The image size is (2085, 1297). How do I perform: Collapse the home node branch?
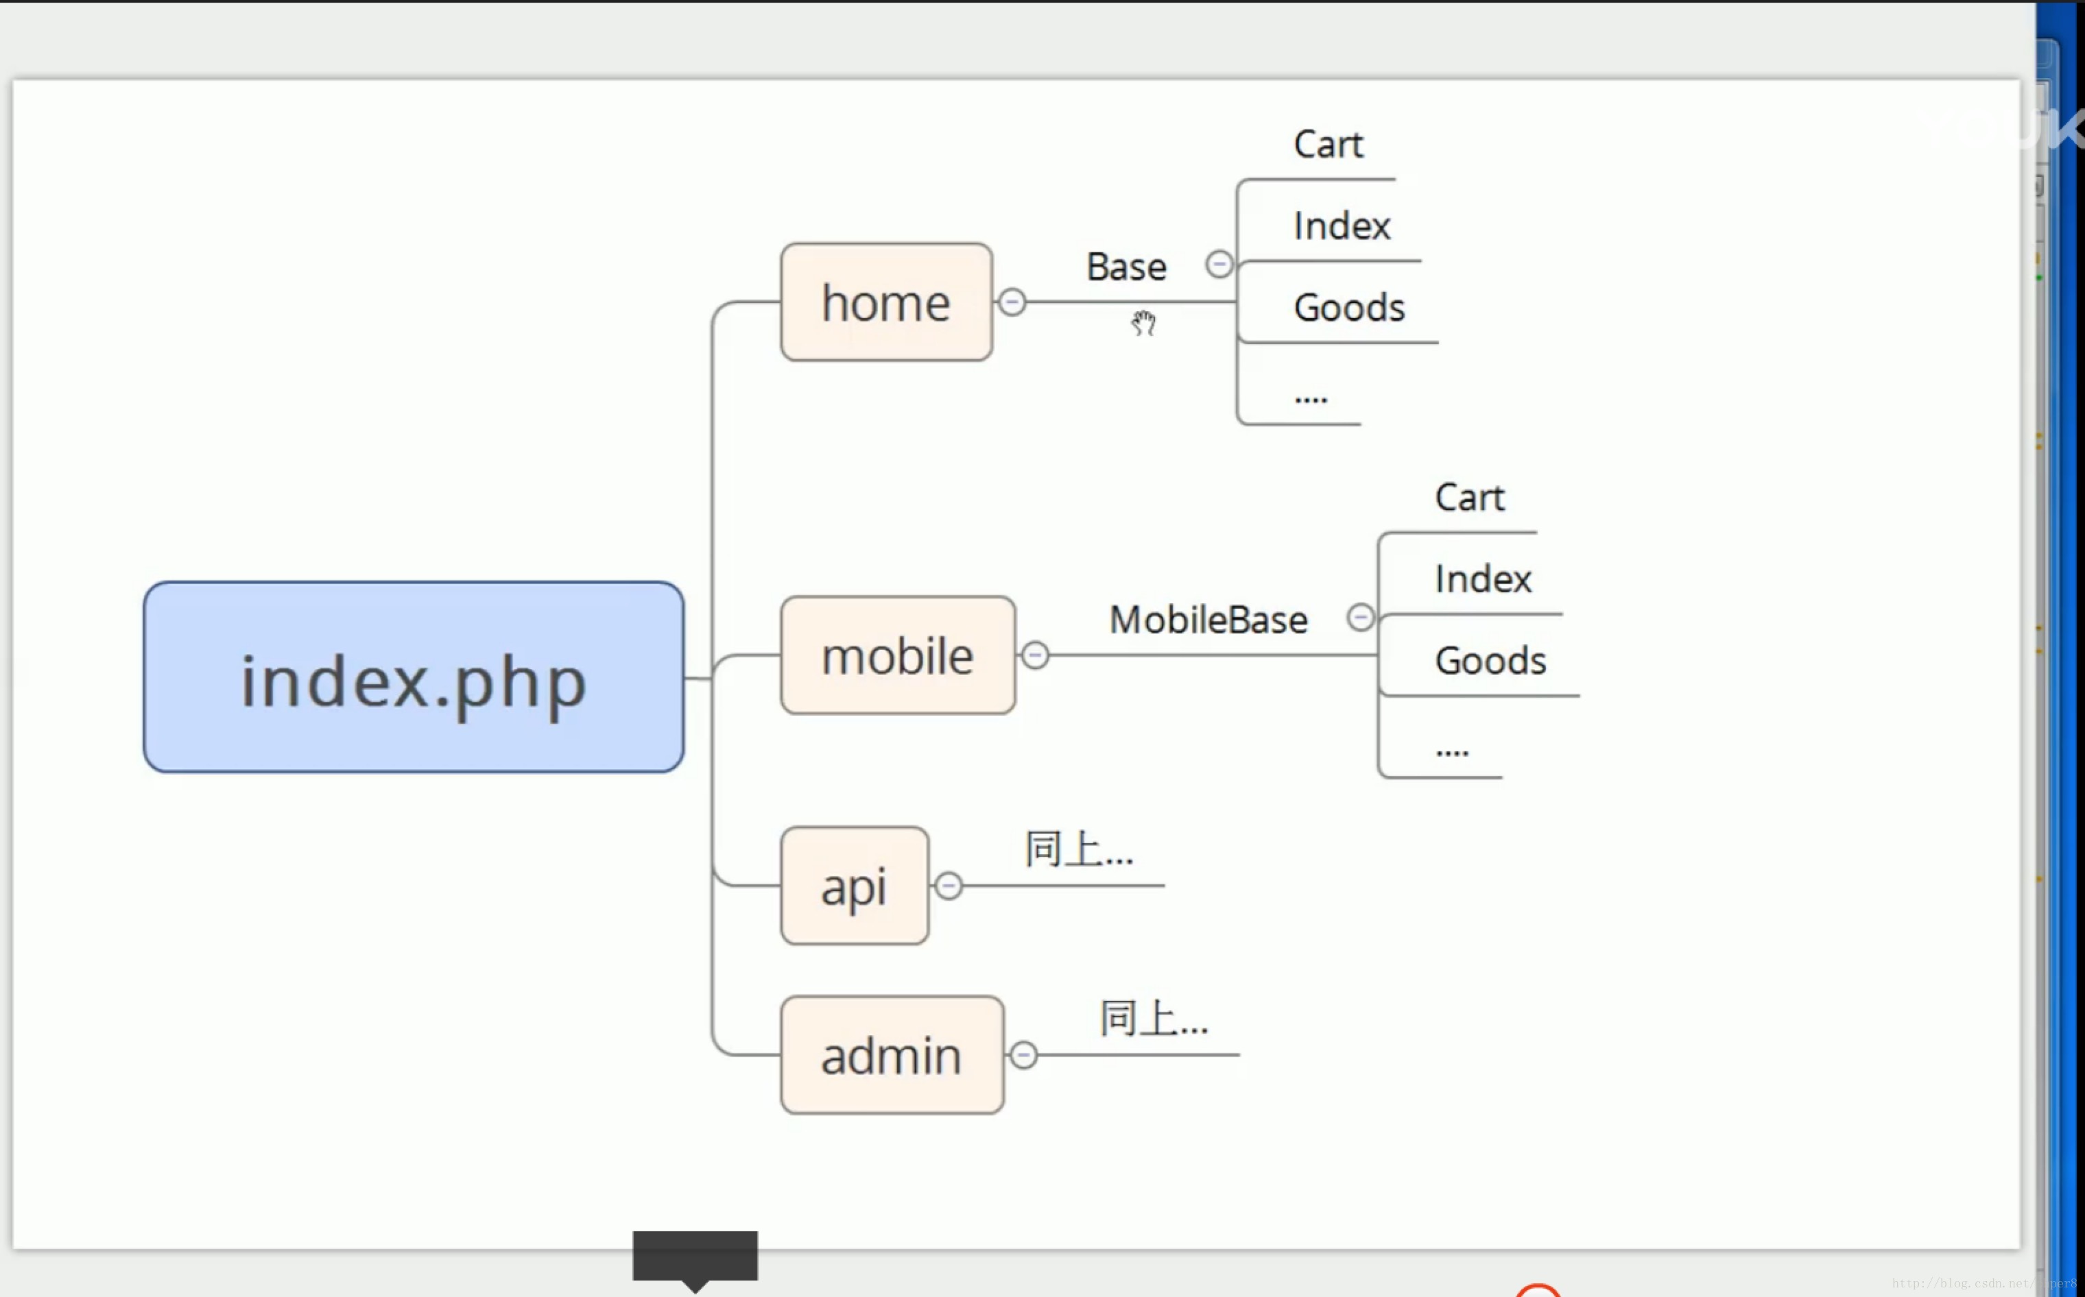(x=1012, y=302)
